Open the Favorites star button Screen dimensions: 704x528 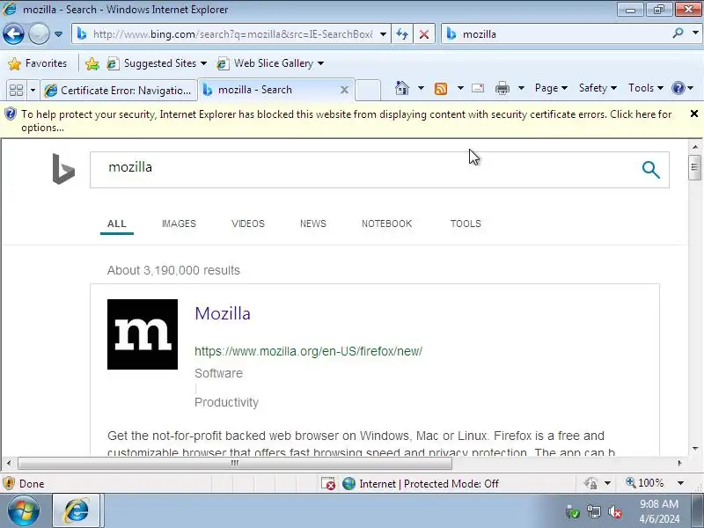[x=37, y=63]
